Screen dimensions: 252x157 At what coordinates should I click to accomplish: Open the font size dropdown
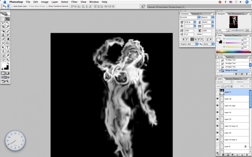(195, 22)
